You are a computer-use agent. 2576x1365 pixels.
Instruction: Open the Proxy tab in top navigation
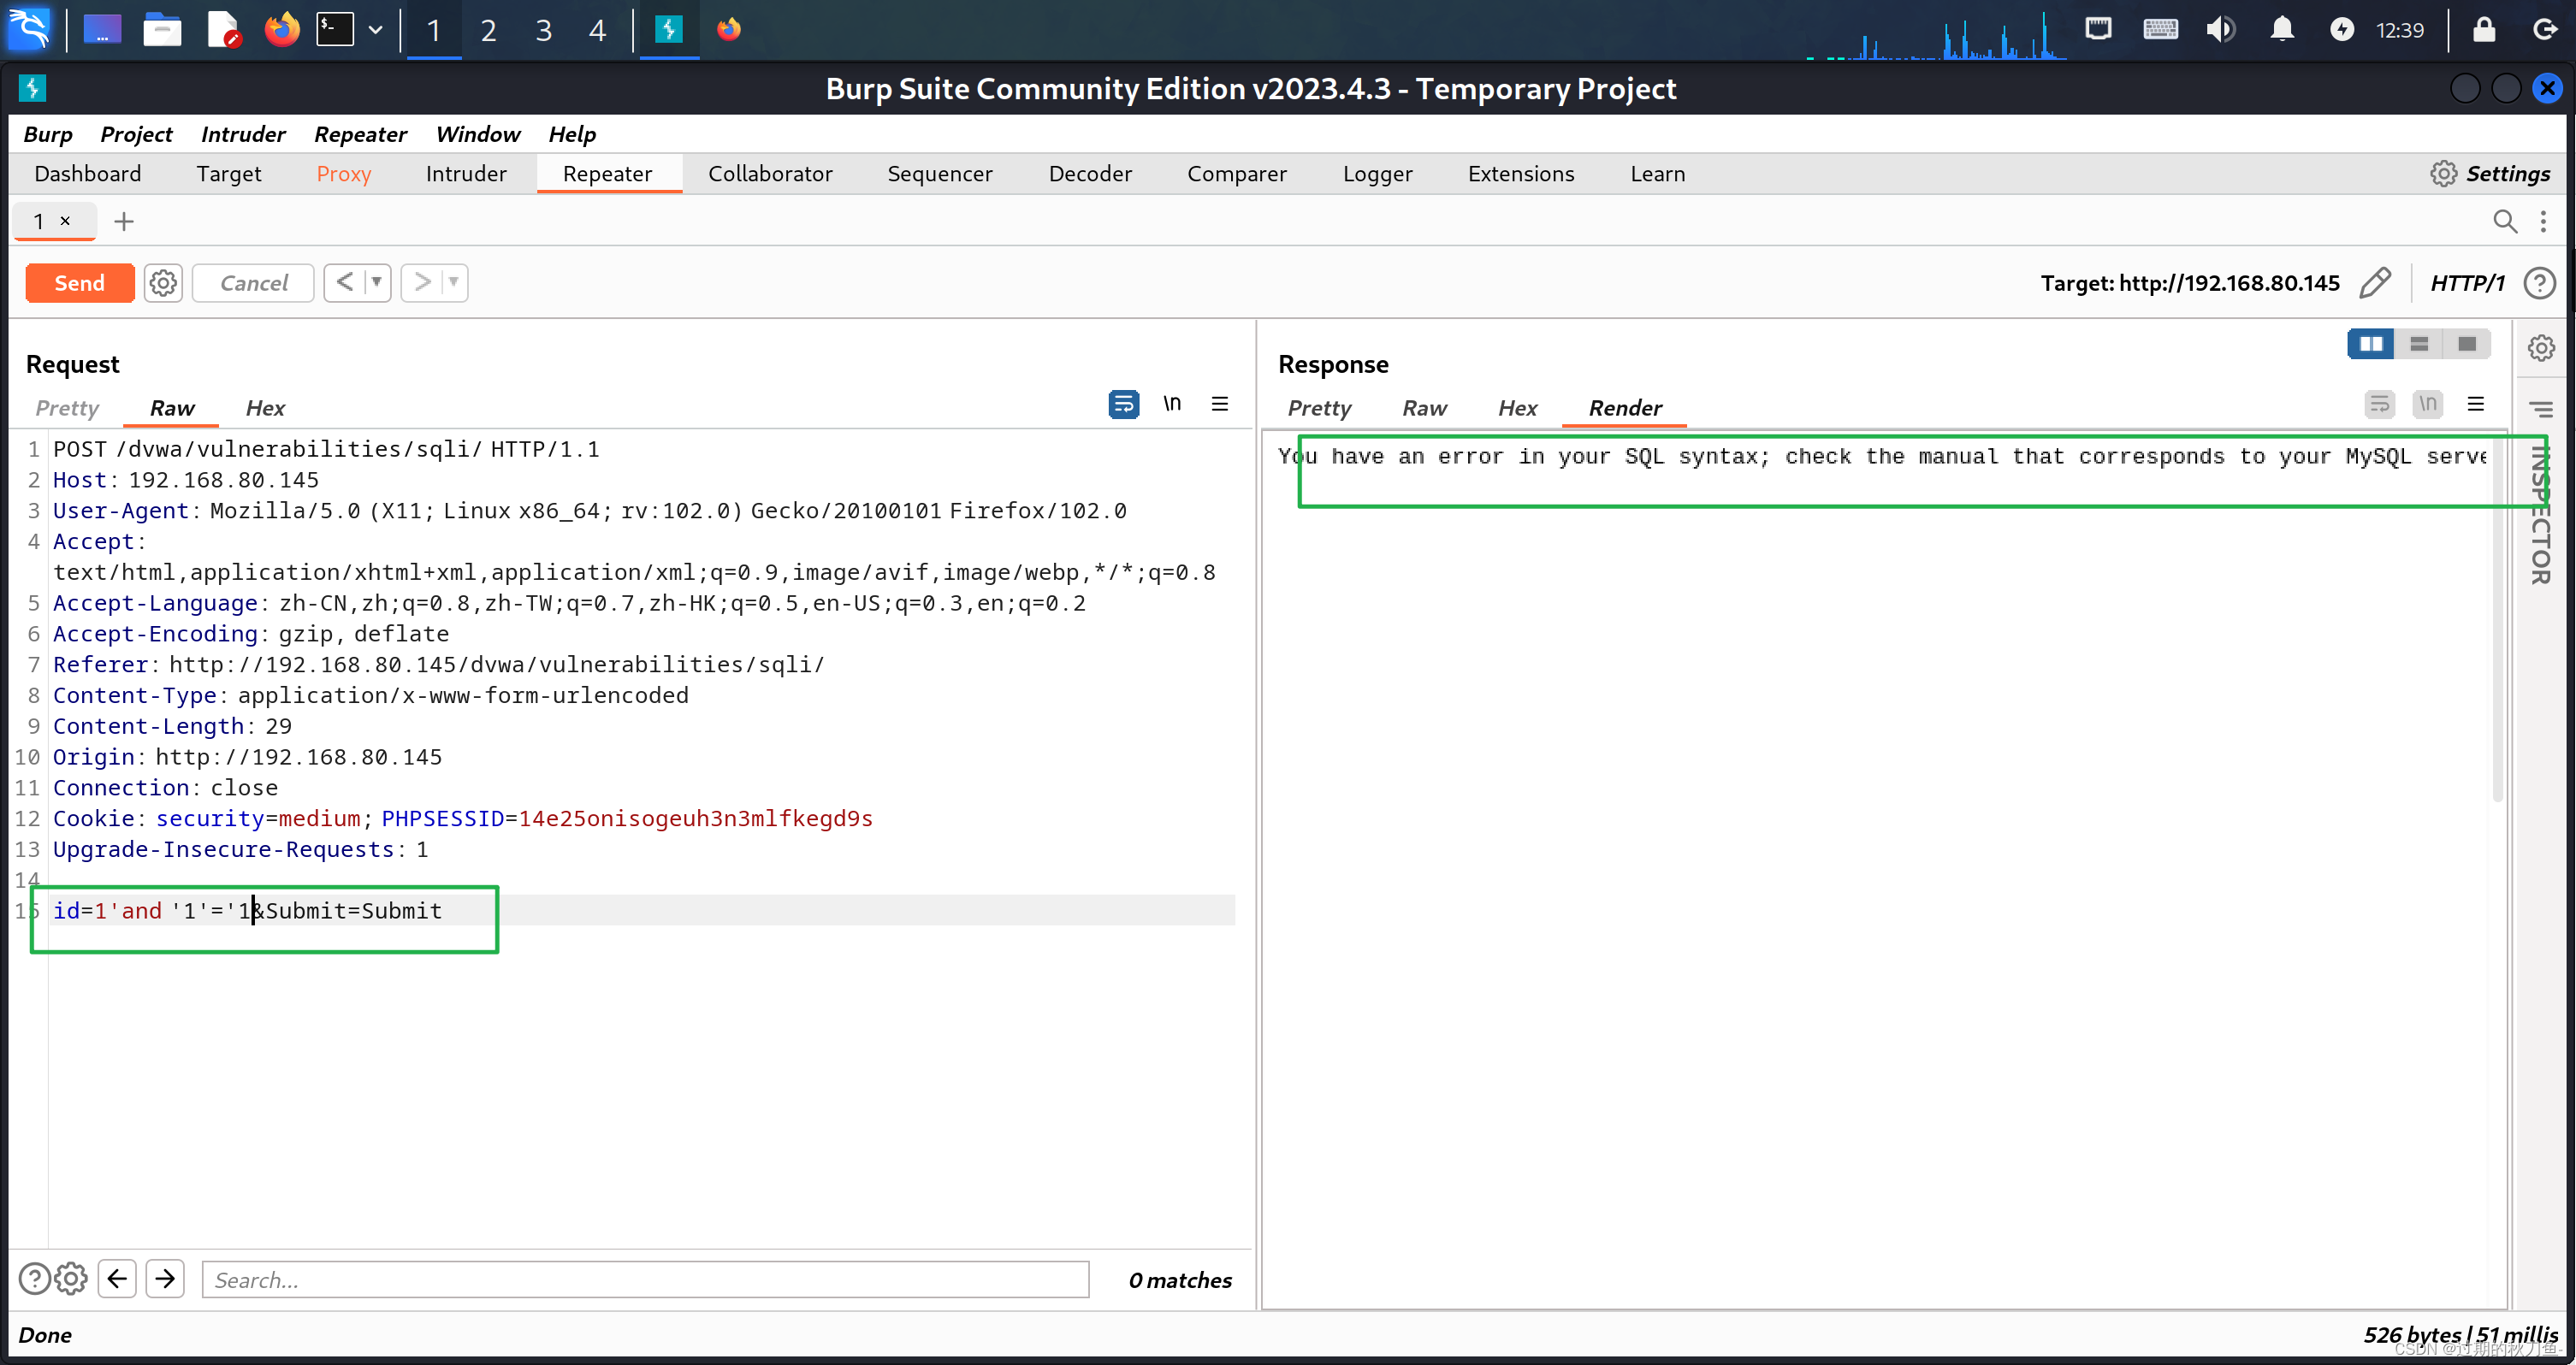(339, 172)
